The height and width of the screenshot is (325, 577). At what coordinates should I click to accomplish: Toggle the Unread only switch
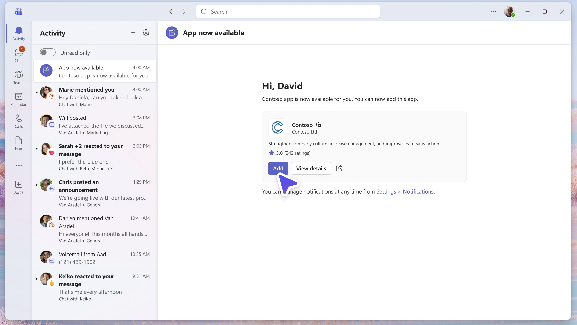[48, 53]
